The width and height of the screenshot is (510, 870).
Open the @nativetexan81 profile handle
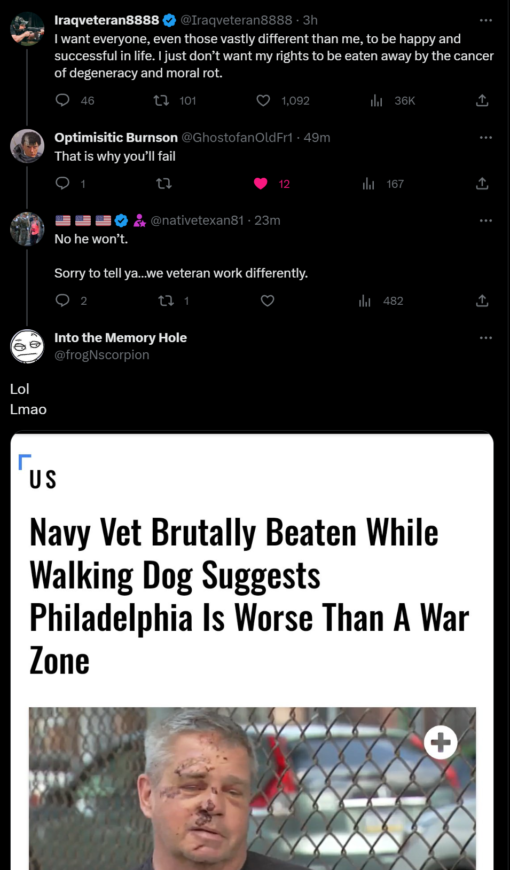click(197, 220)
